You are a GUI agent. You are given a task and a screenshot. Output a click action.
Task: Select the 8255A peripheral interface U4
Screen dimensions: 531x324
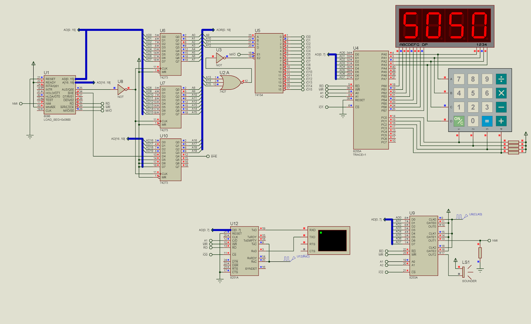pos(370,99)
